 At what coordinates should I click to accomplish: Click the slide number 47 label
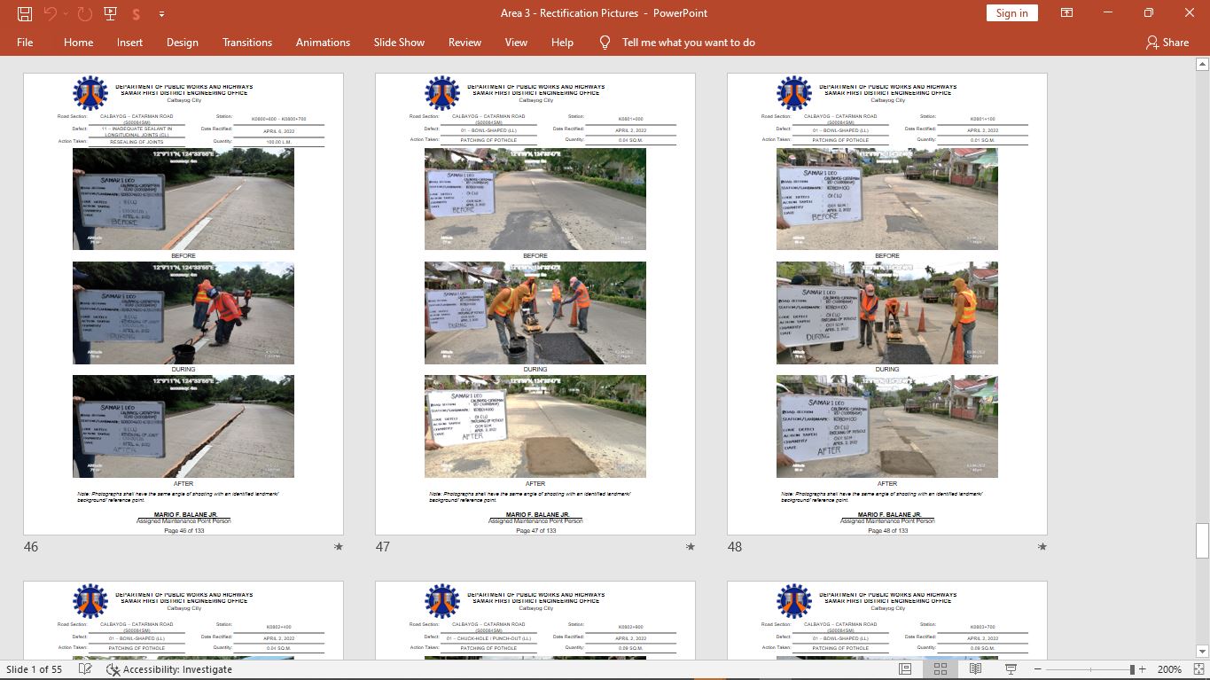click(383, 547)
